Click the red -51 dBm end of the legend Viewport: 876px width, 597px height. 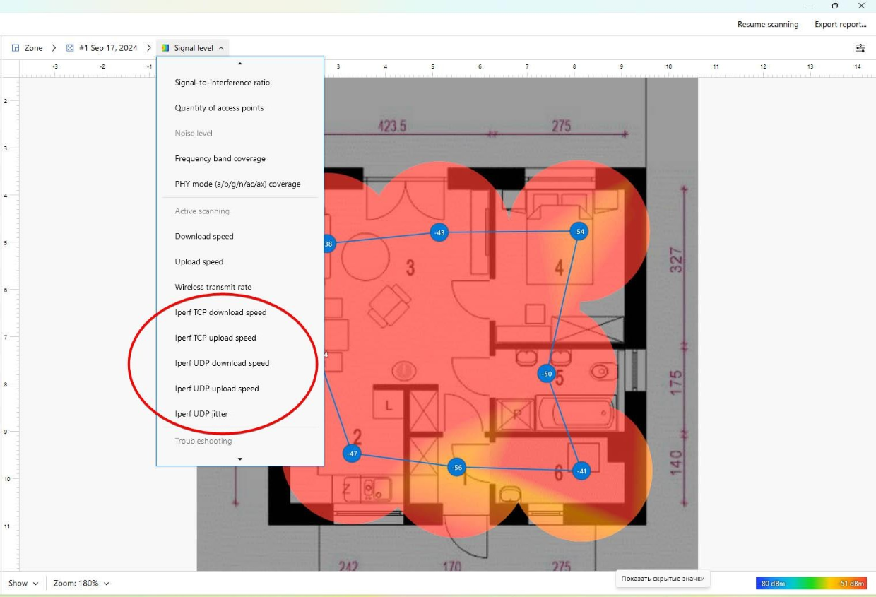point(851,584)
